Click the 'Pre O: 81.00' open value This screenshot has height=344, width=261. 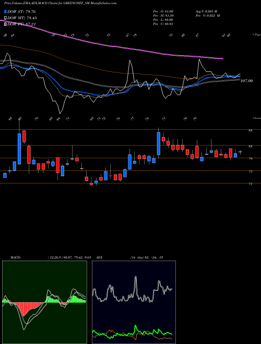(163, 11)
